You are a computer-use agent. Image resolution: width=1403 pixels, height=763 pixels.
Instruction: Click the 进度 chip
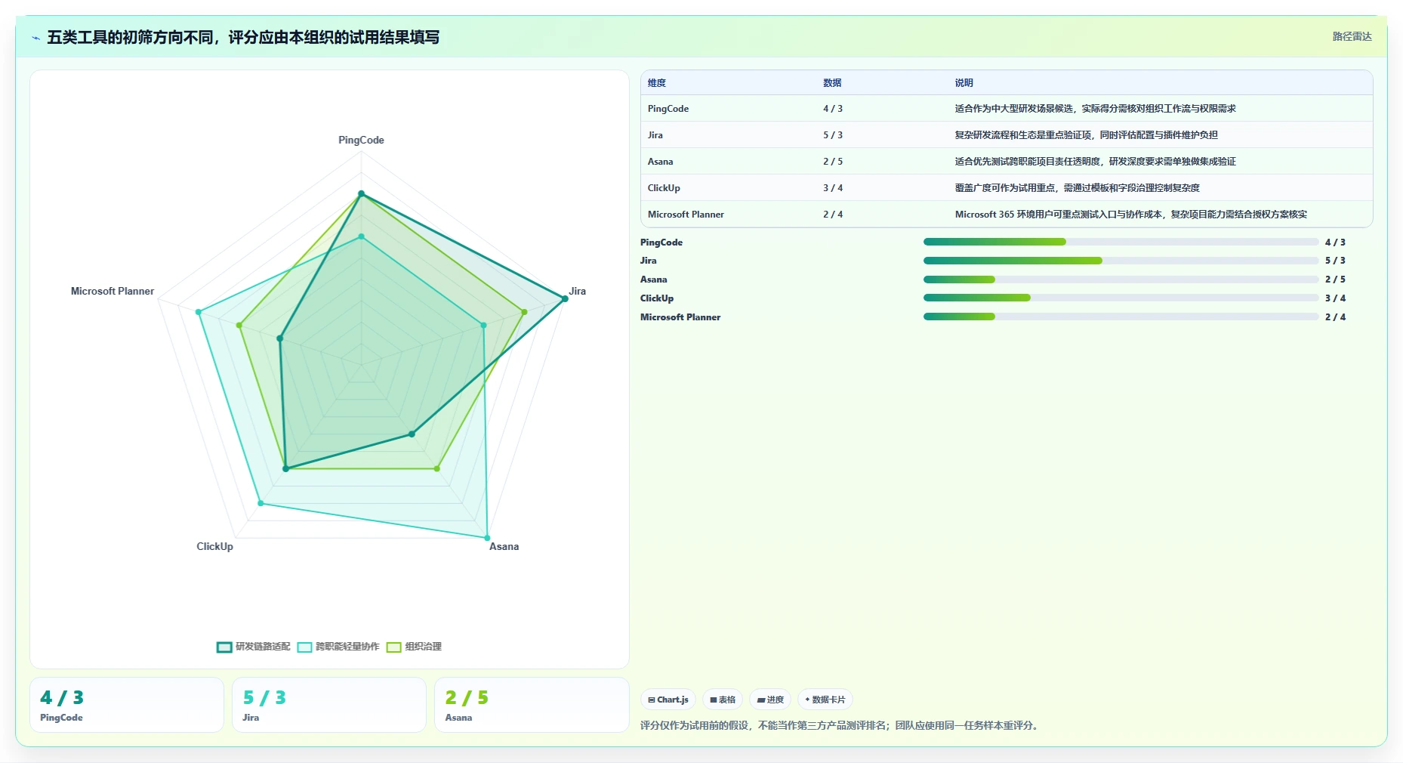(770, 700)
